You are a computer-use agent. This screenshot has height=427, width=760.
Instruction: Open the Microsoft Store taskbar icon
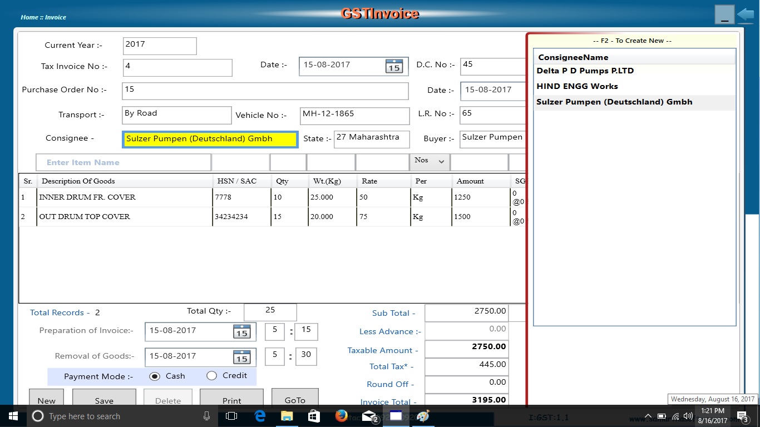[x=314, y=416]
